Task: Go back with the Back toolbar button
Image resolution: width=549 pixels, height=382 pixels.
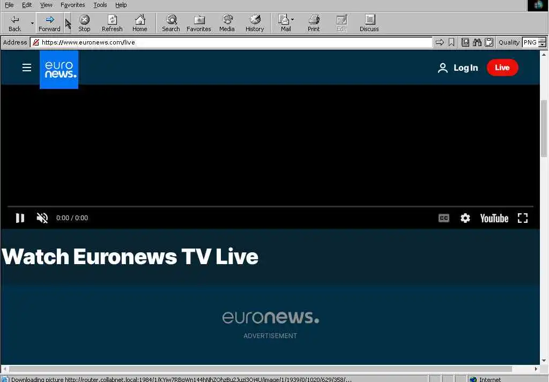Action: coord(14,23)
